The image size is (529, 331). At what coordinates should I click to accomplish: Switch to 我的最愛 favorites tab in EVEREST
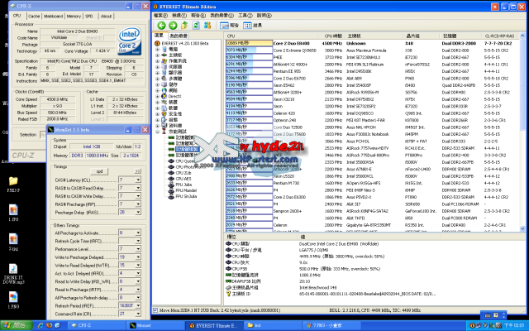coord(179,36)
